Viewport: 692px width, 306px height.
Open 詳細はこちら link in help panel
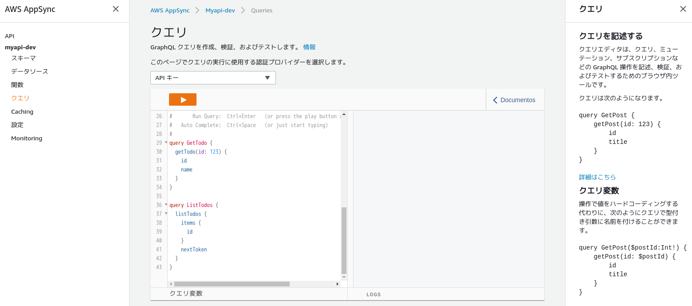(598, 177)
